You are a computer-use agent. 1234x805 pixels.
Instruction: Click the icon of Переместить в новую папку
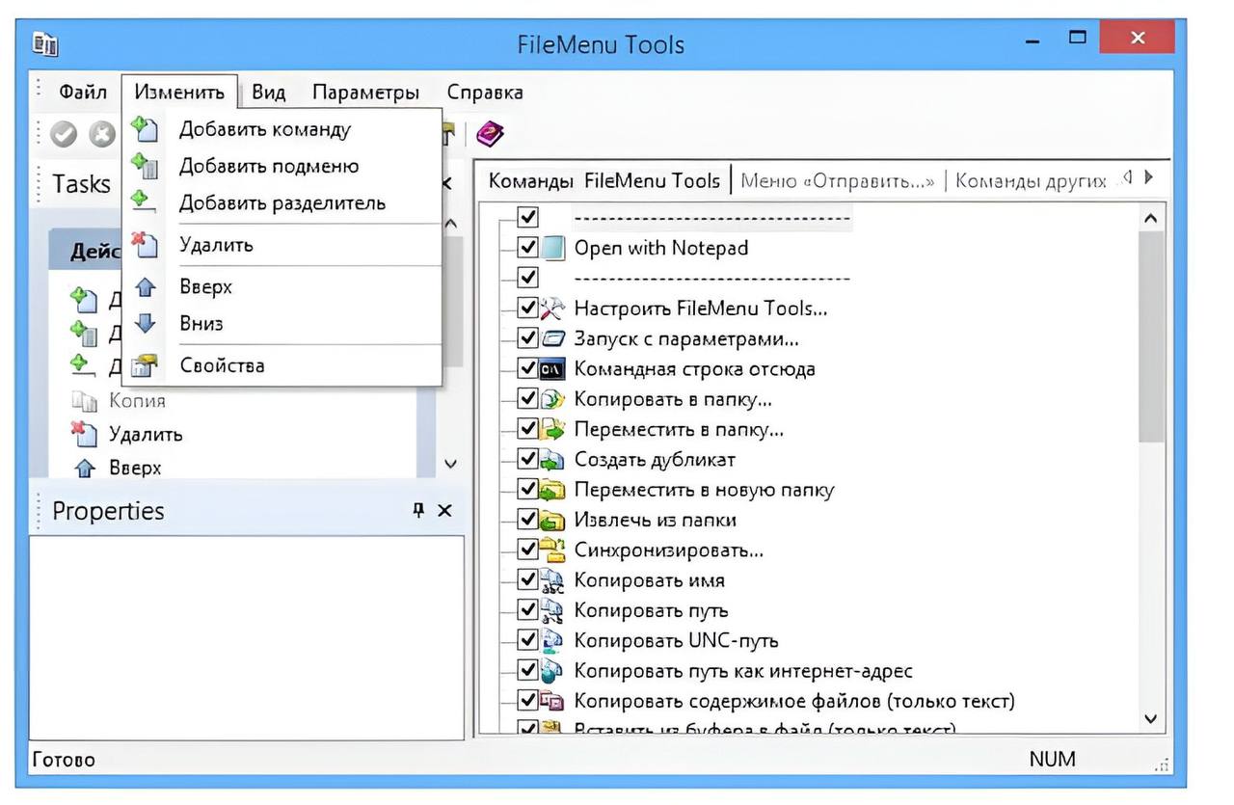(552, 490)
